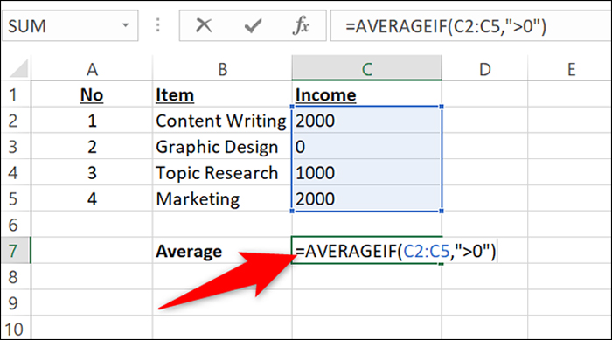612x340 pixels.
Task: Select the Average label cell
Action: pyautogui.click(x=222, y=251)
